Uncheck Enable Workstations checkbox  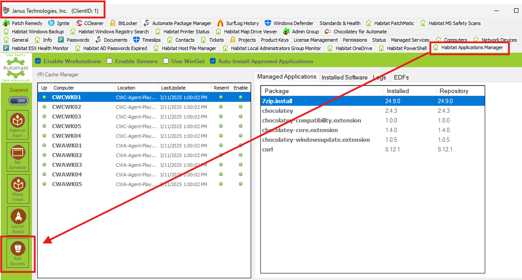(x=38, y=61)
